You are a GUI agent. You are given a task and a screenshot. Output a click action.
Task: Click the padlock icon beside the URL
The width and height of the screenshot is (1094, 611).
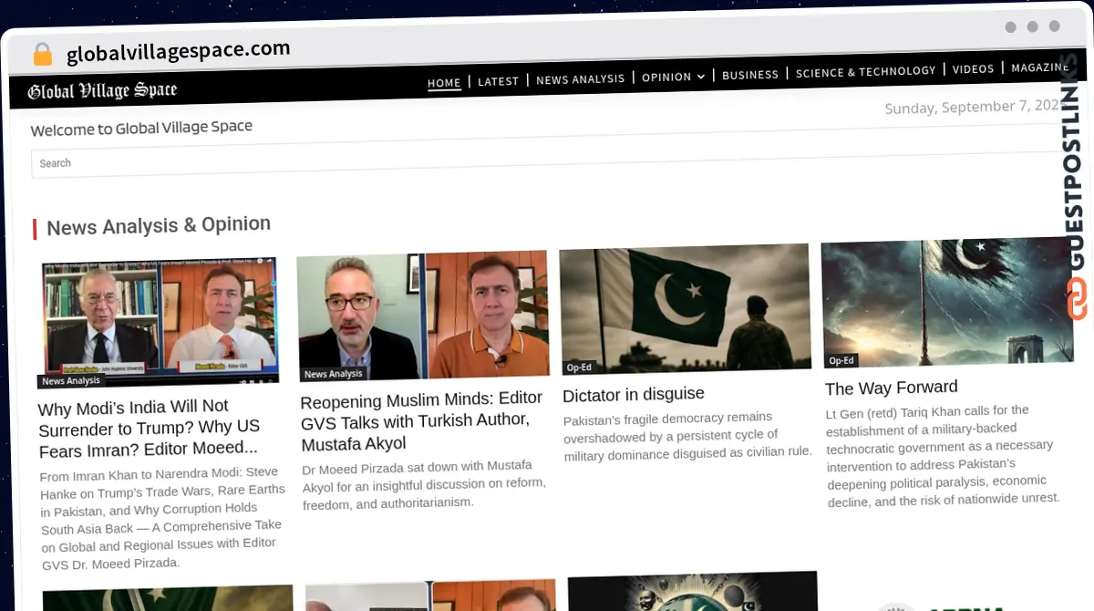[42, 55]
